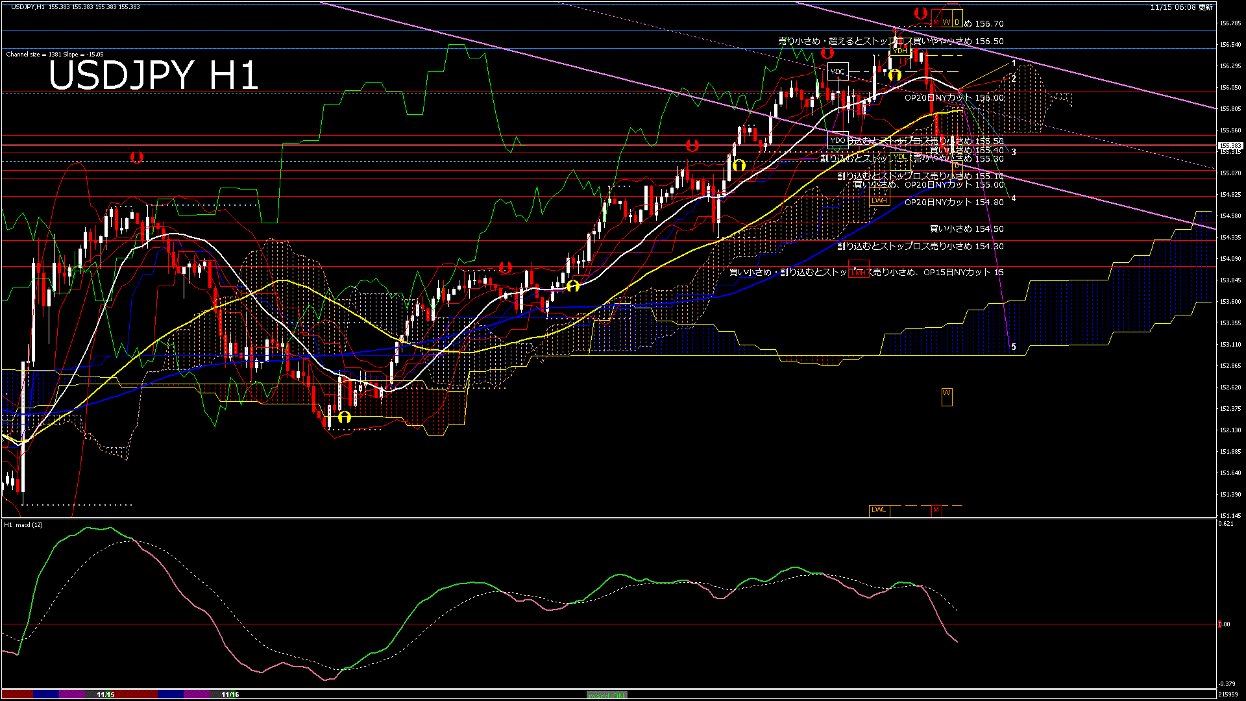Click the M box next to LWL

coord(936,510)
